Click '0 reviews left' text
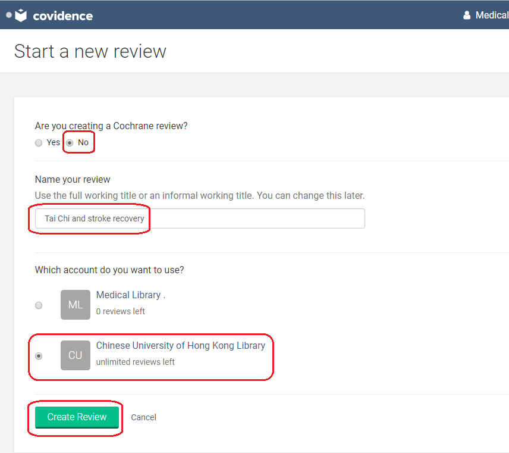509x453 pixels. coord(121,311)
